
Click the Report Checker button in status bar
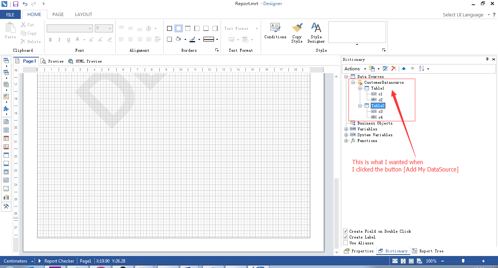pyautogui.click(x=59, y=261)
